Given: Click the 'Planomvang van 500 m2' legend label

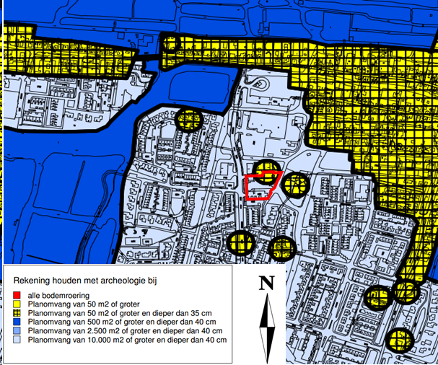Looking at the screenshot, I should [71, 322].
